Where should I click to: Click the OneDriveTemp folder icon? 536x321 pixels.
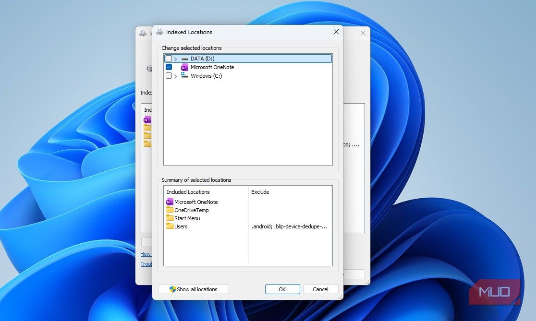click(x=170, y=210)
